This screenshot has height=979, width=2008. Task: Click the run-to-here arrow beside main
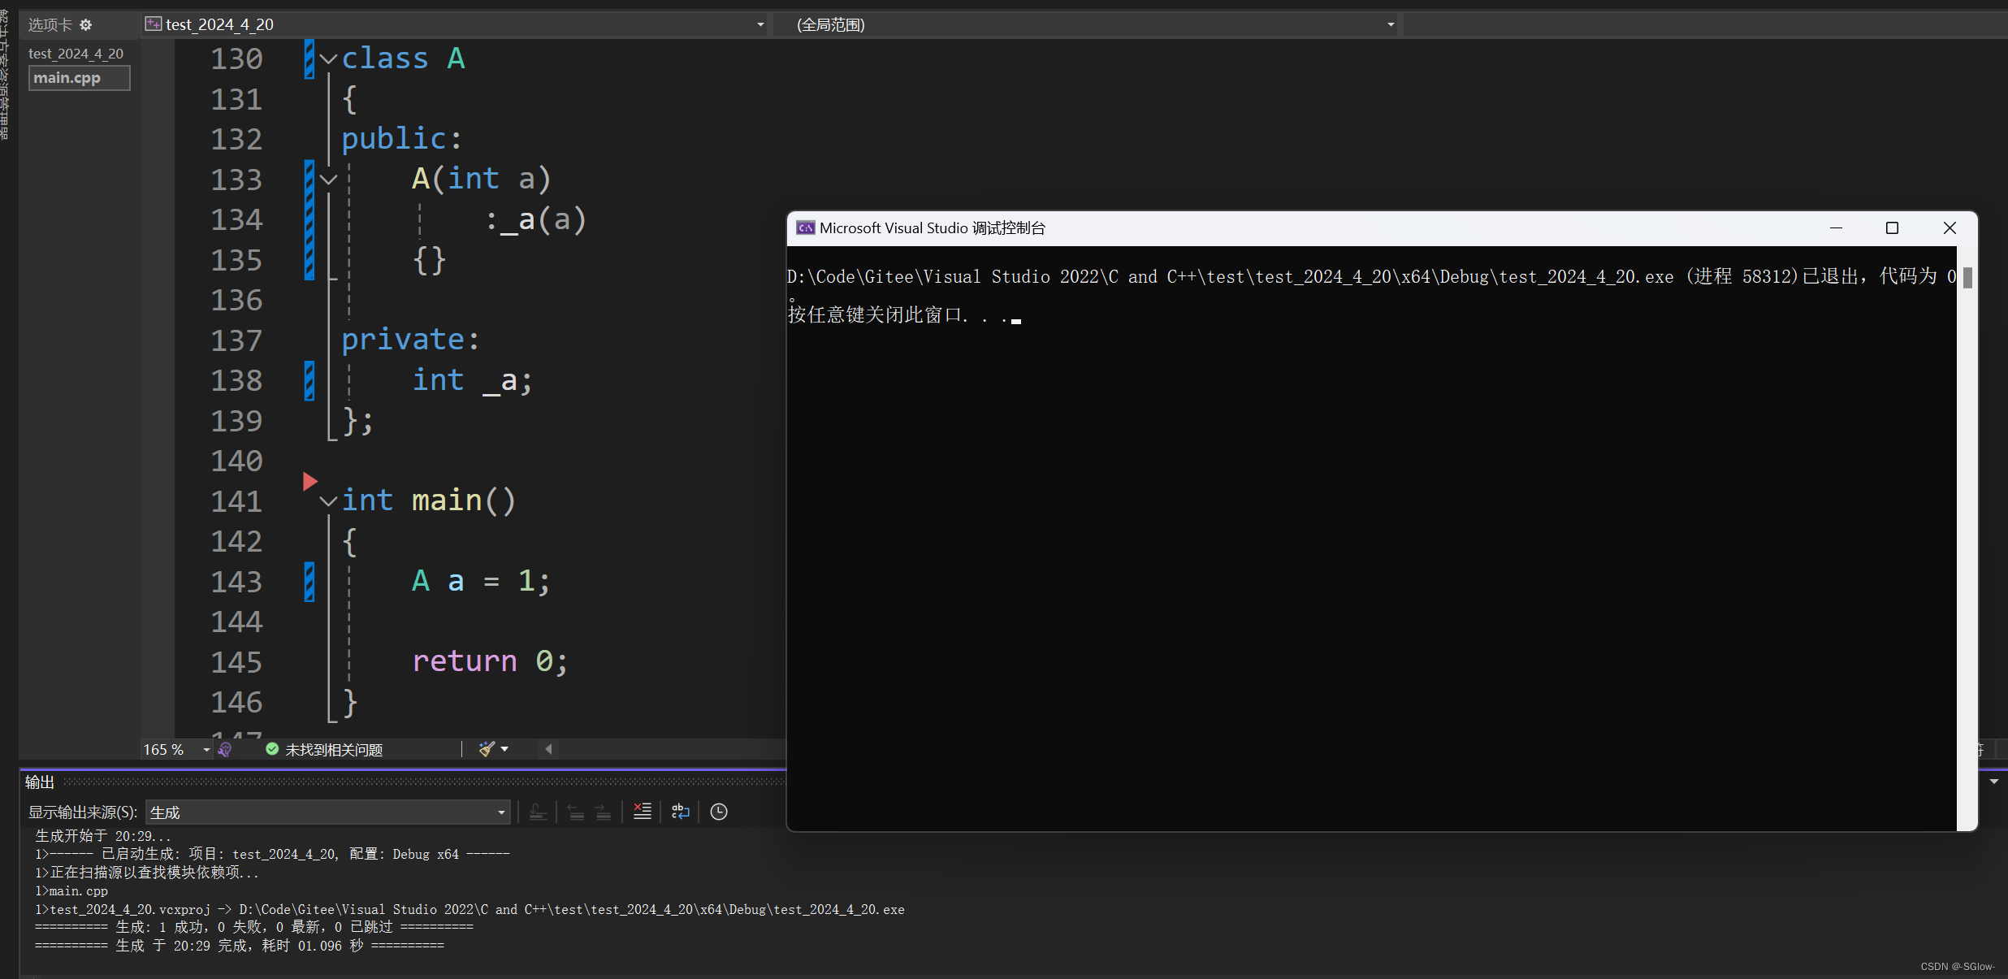(309, 482)
